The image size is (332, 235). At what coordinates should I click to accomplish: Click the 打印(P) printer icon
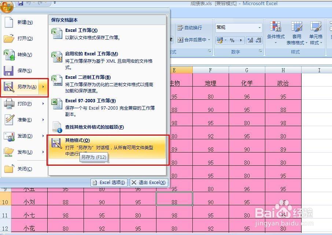[9, 104]
